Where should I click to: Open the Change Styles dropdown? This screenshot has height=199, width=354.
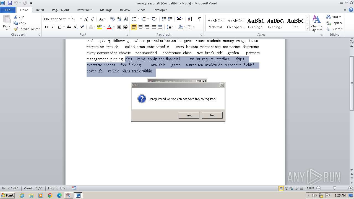[316, 23]
